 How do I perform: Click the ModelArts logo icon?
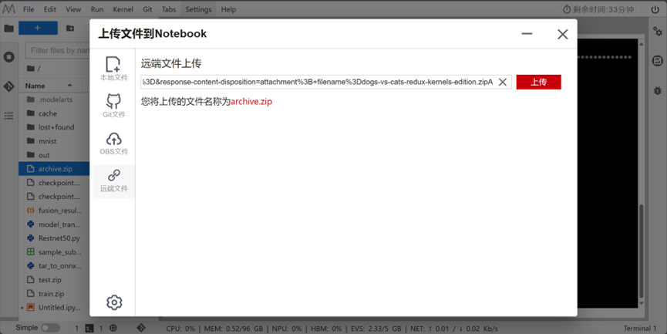[9, 9]
